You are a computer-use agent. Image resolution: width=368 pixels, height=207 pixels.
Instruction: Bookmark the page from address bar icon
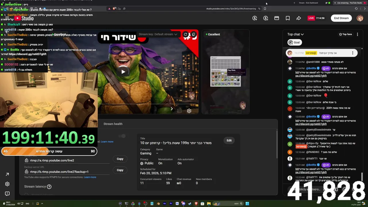(265, 9)
